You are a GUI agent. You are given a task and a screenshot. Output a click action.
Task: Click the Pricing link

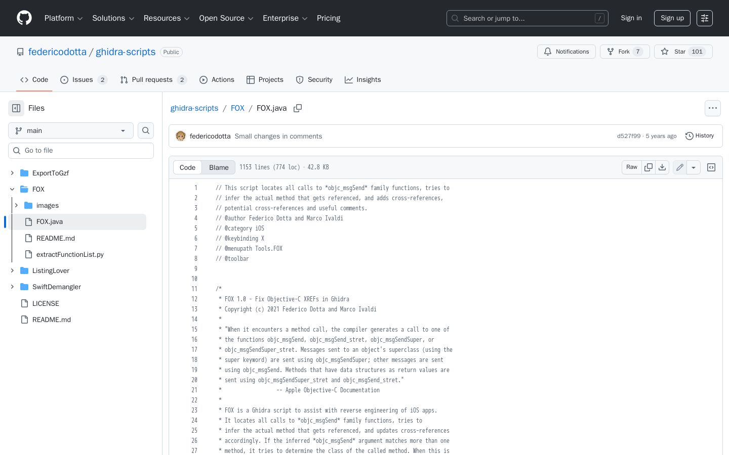[x=329, y=18]
